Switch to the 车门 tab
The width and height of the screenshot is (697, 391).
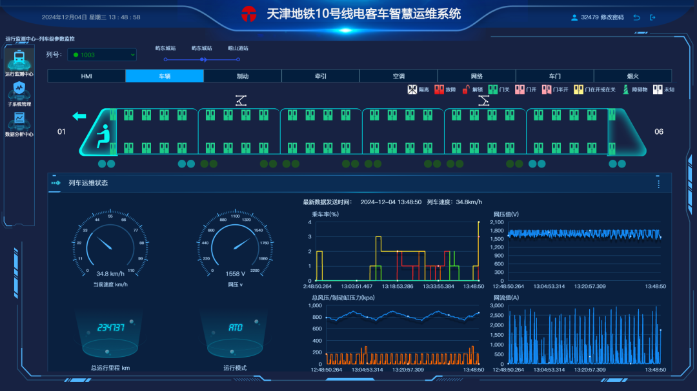click(555, 76)
